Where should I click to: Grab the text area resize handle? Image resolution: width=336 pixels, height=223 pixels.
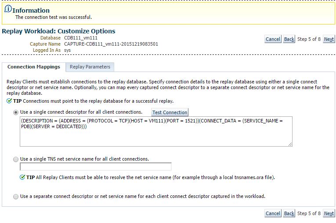point(290,144)
